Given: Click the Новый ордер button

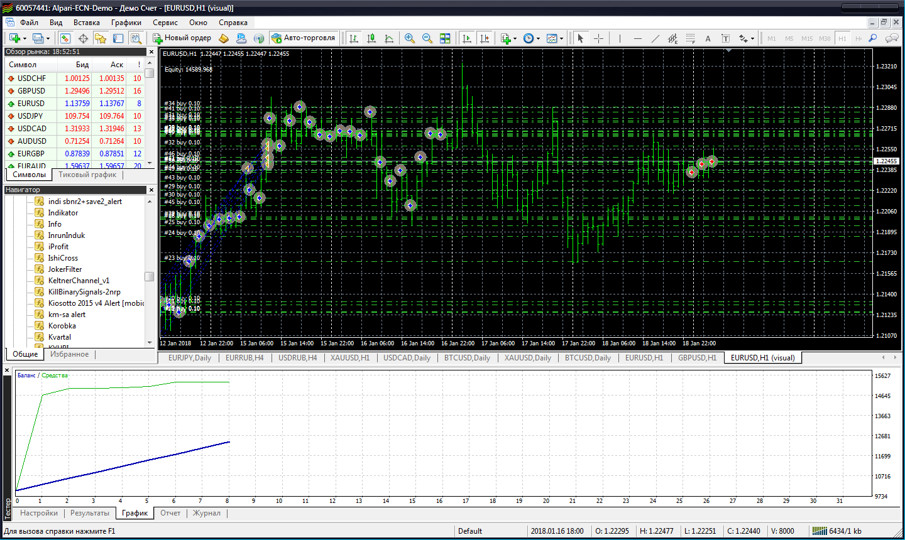Looking at the screenshot, I should click(182, 38).
